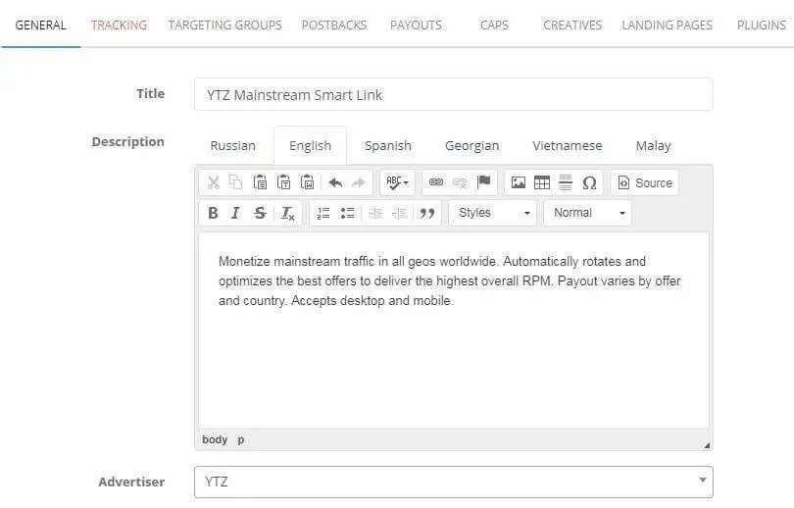Toggle bold formatting in editor
Viewport: 794px width, 508px height.
point(213,213)
